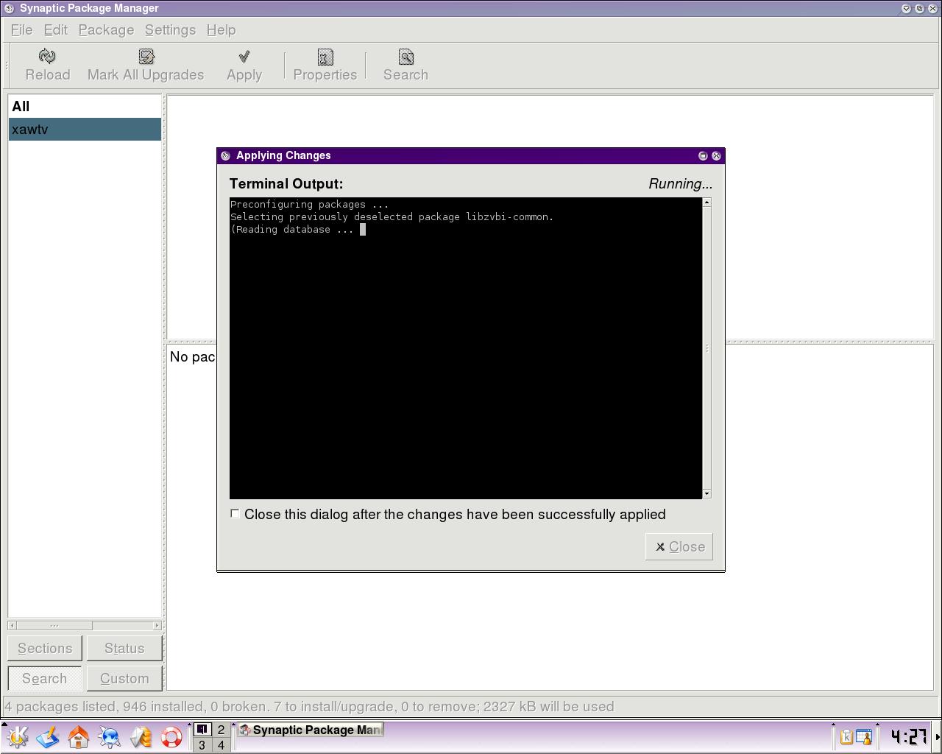
Task: Click the Synaptic window titlebar menu icon
Action: pyautogui.click(x=9, y=8)
